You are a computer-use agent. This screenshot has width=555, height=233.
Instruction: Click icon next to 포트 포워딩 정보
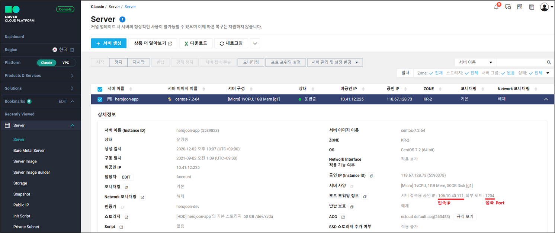[365, 196]
